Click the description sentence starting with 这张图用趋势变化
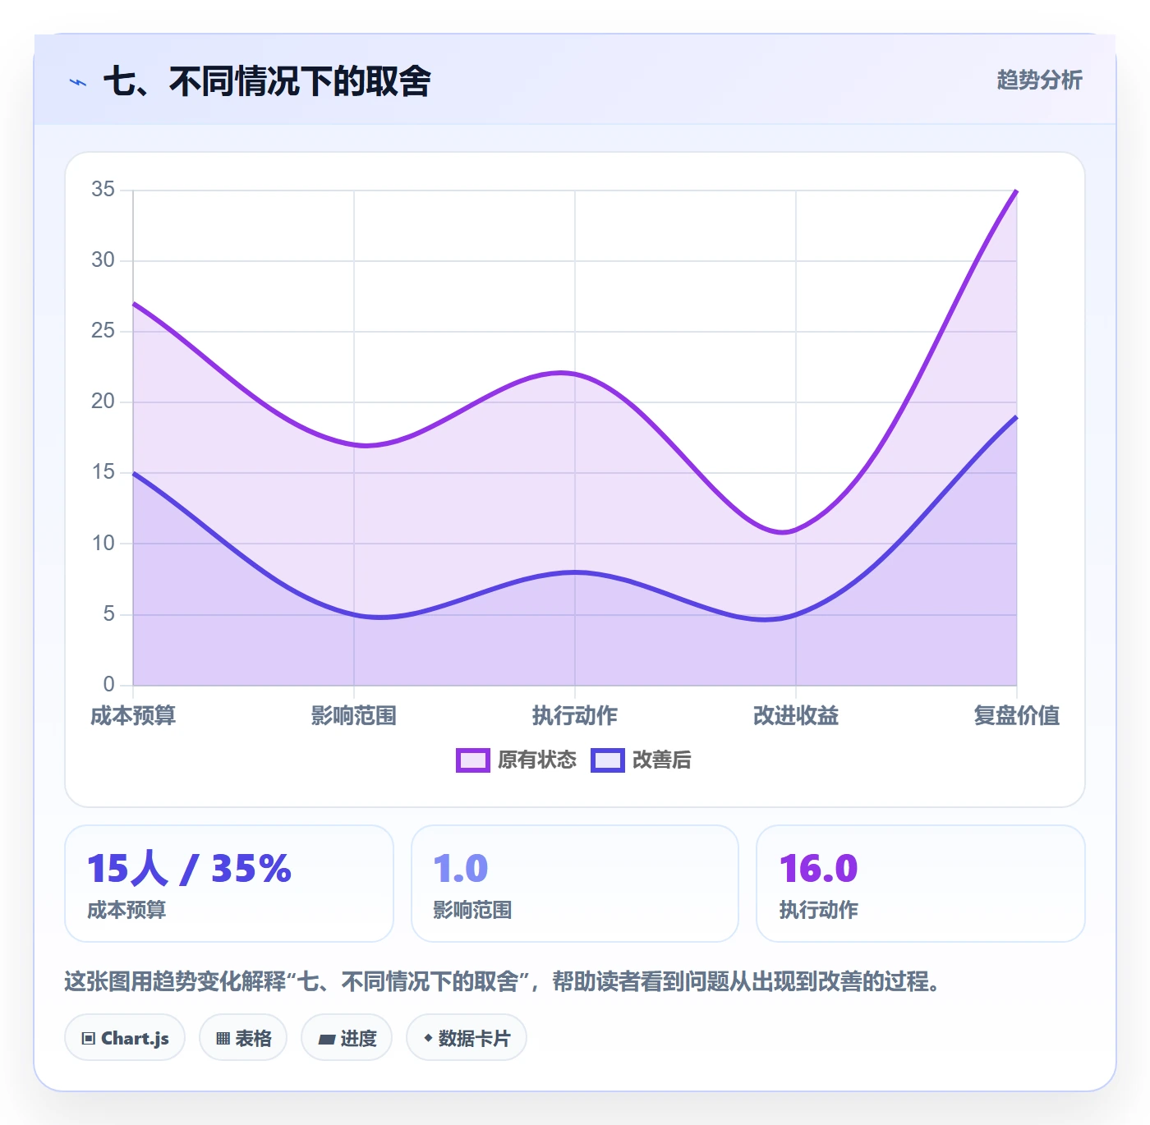This screenshot has width=1150, height=1125. pyautogui.click(x=503, y=981)
